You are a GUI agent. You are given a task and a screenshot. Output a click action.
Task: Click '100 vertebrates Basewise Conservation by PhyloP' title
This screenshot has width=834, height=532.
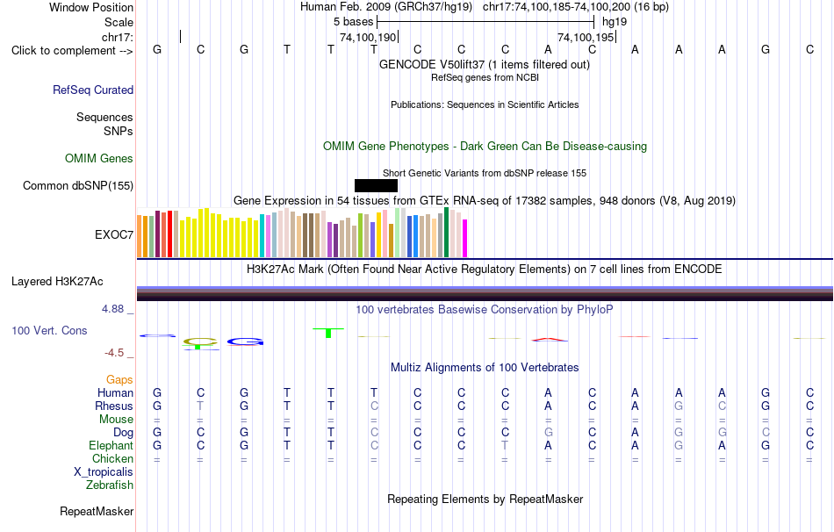(485, 310)
